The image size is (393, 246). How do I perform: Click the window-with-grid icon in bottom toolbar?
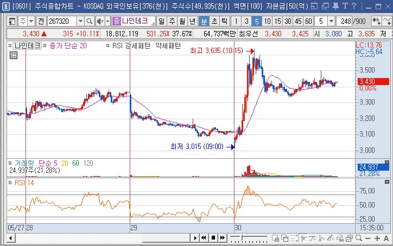coord(275,238)
